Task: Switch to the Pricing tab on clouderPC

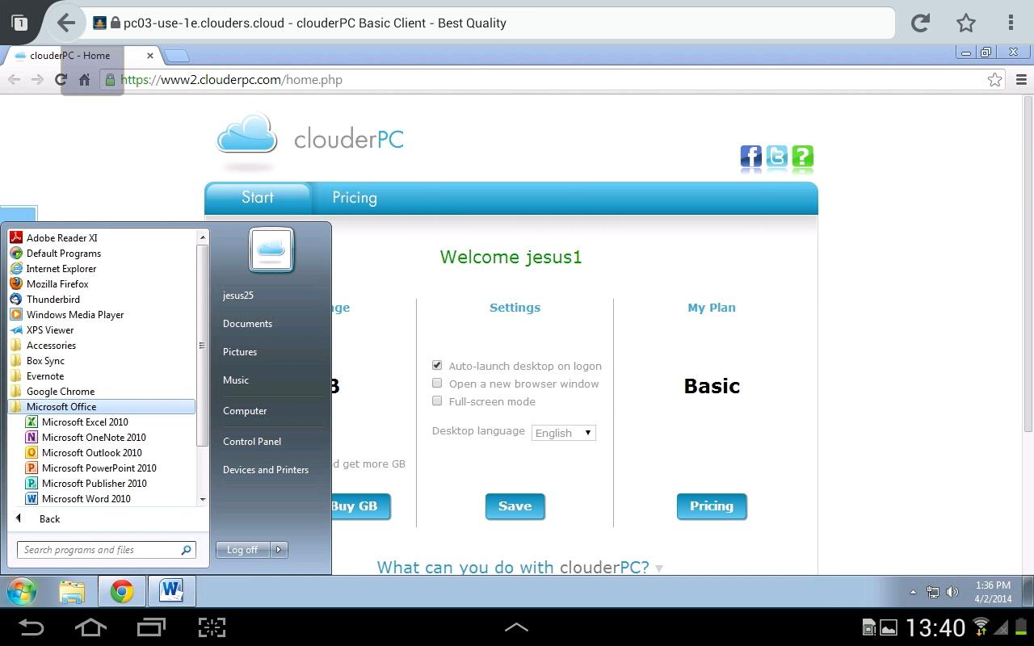Action: point(354,197)
